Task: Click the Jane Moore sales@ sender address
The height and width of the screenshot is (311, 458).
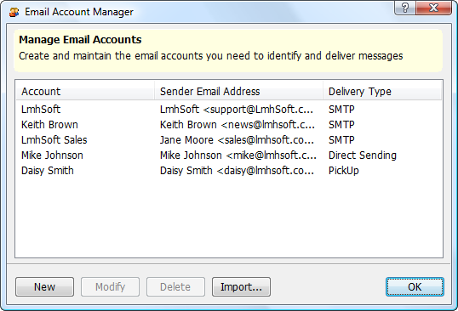Action: point(237,140)
